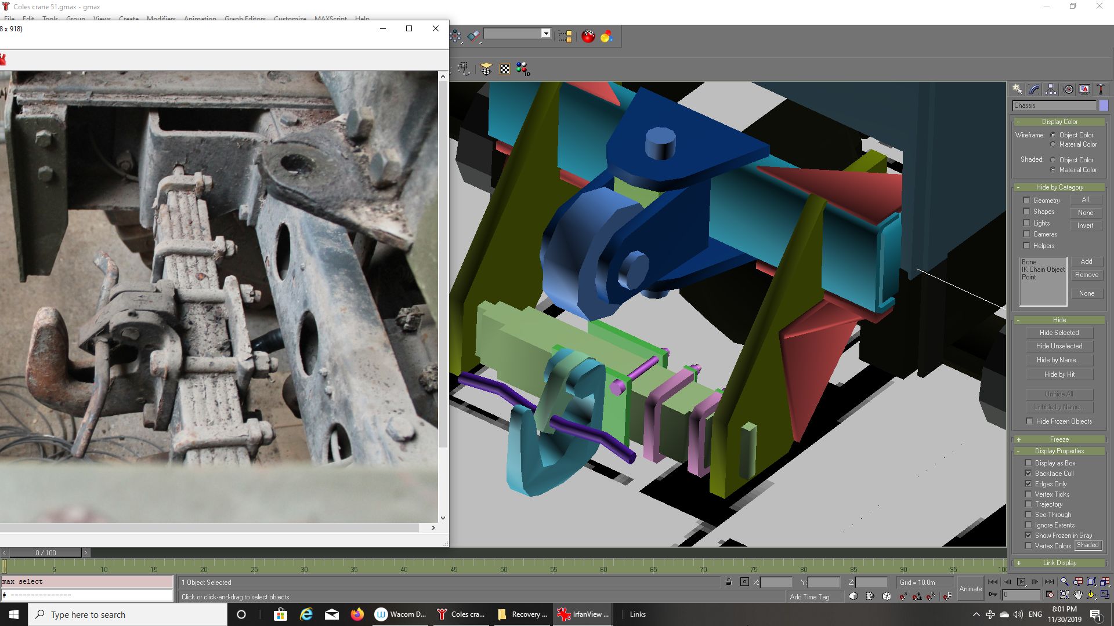Expand the Freeze rollout
Screen dimensions: 1114x626
[x=1059, y=439]
